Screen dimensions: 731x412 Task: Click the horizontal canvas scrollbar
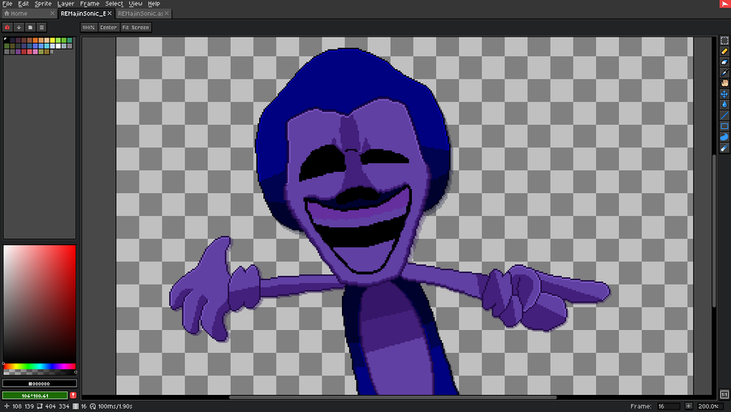click(393, 397)
